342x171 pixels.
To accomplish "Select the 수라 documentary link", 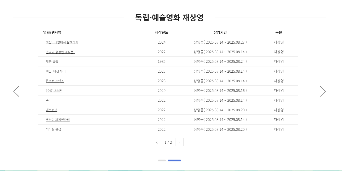I will [x=48, y=100].
